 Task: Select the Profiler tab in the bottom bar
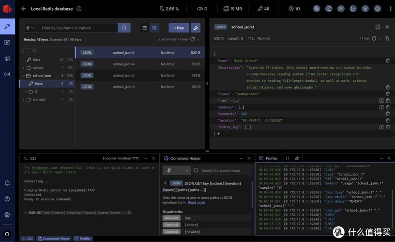pos(83,239)
